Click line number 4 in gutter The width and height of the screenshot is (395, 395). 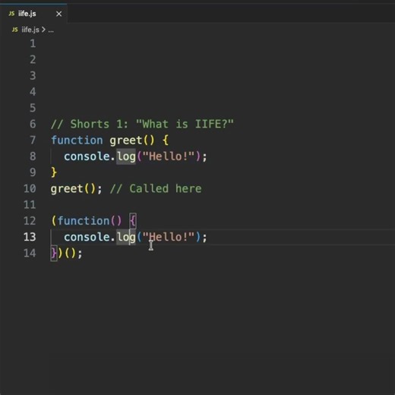[x=33, y=92]
